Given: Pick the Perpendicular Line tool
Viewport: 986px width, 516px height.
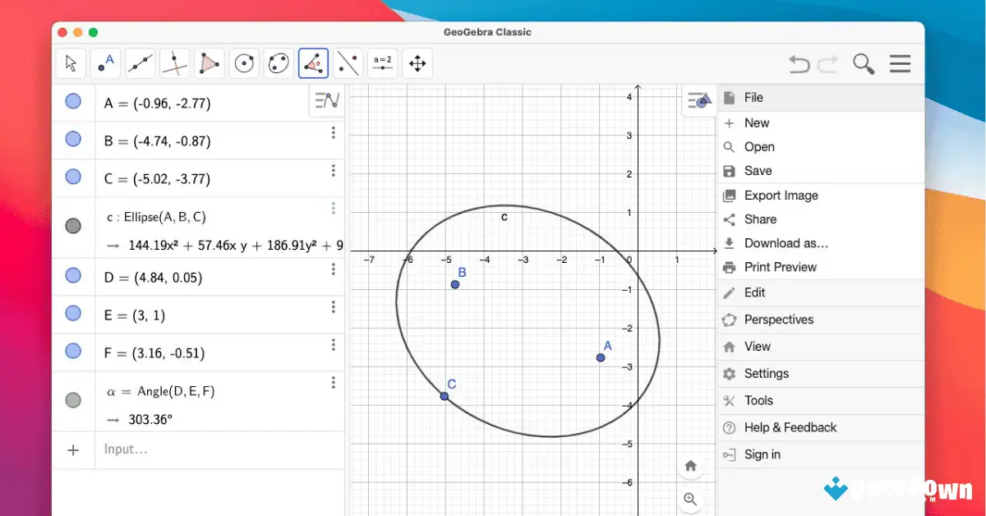Looking at the screenshot, I should click(174, 62).
